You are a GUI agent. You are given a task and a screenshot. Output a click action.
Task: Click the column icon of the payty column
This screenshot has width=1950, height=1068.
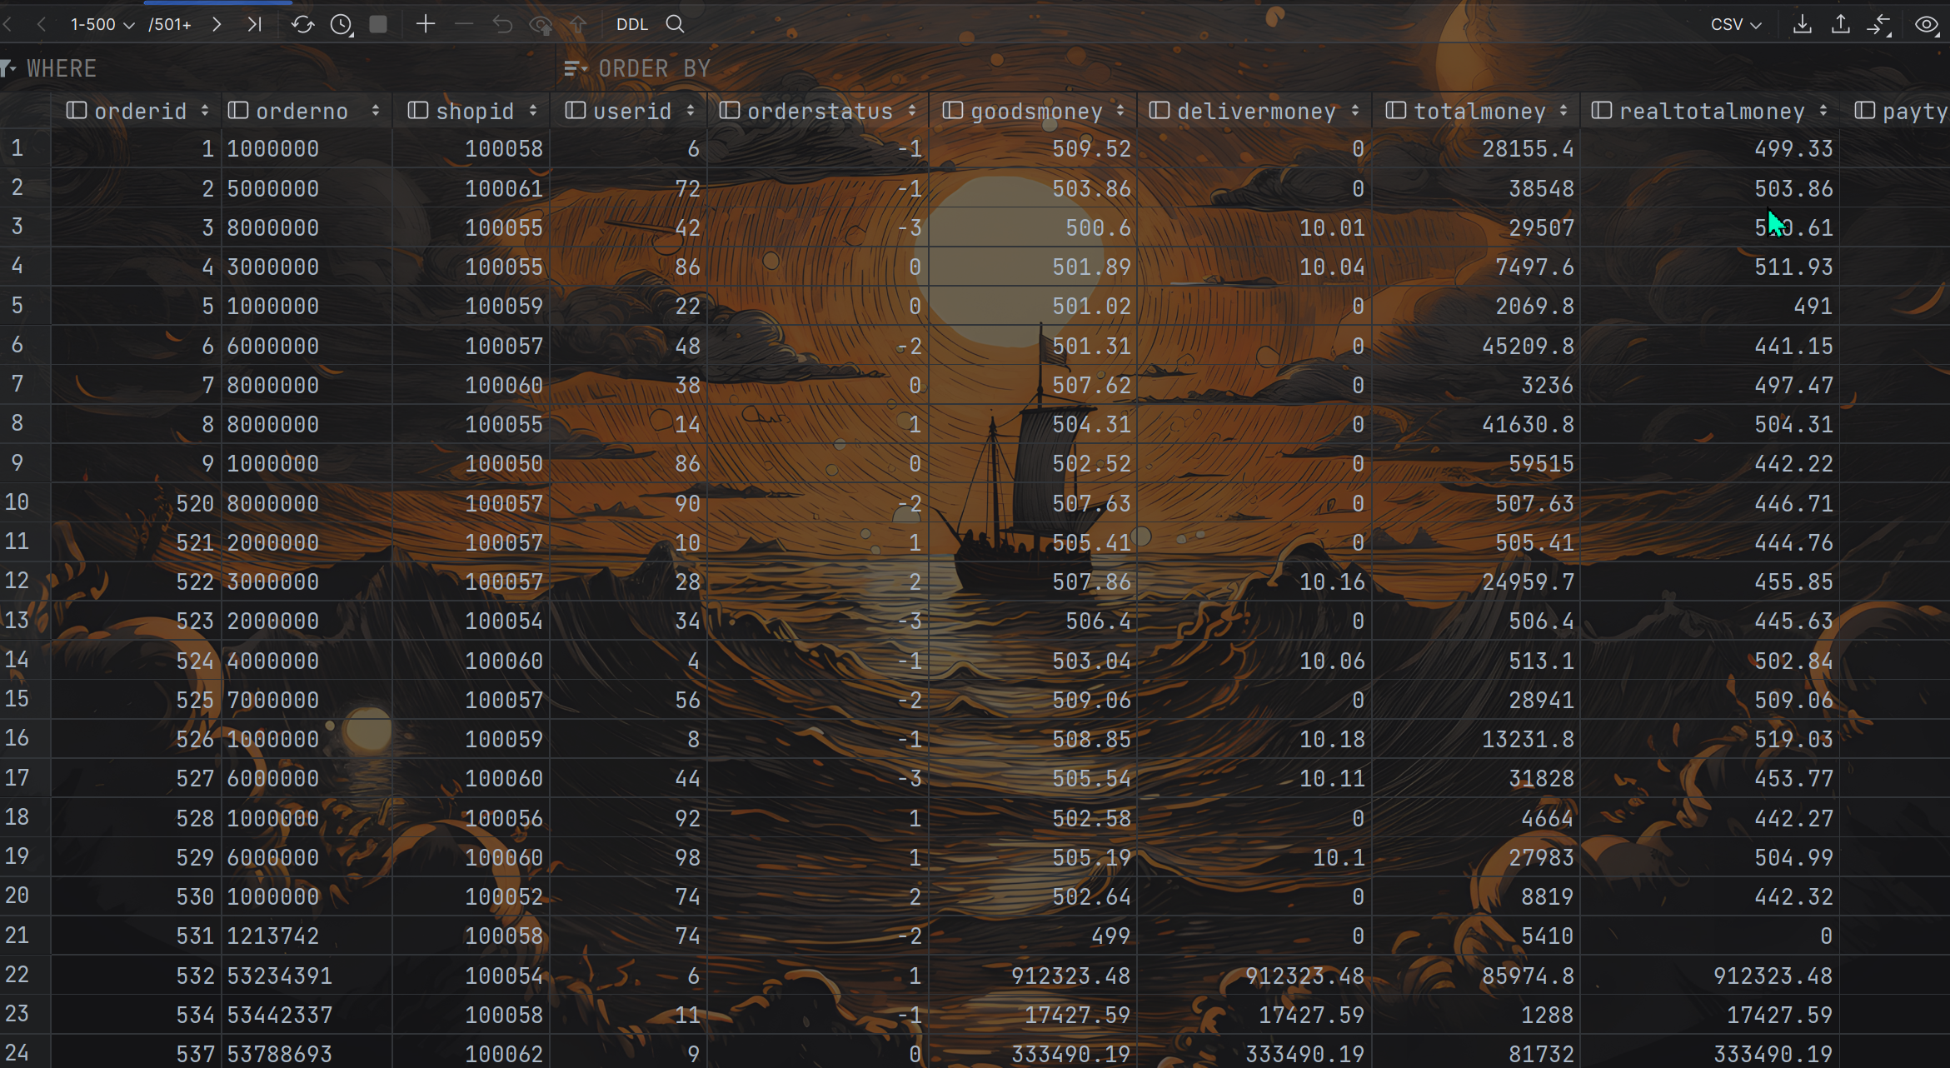(x=1865, y=110)
